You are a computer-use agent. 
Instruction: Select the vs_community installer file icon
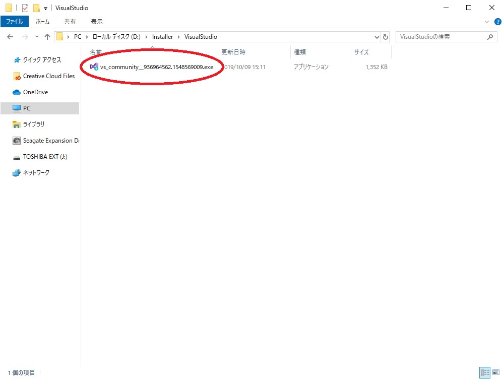point(94,67)
